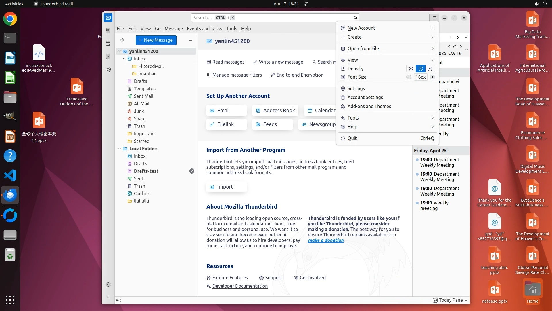Collapse the Local Folders tree
Screen dimensions: 552x311
click(x=120, y=149)
